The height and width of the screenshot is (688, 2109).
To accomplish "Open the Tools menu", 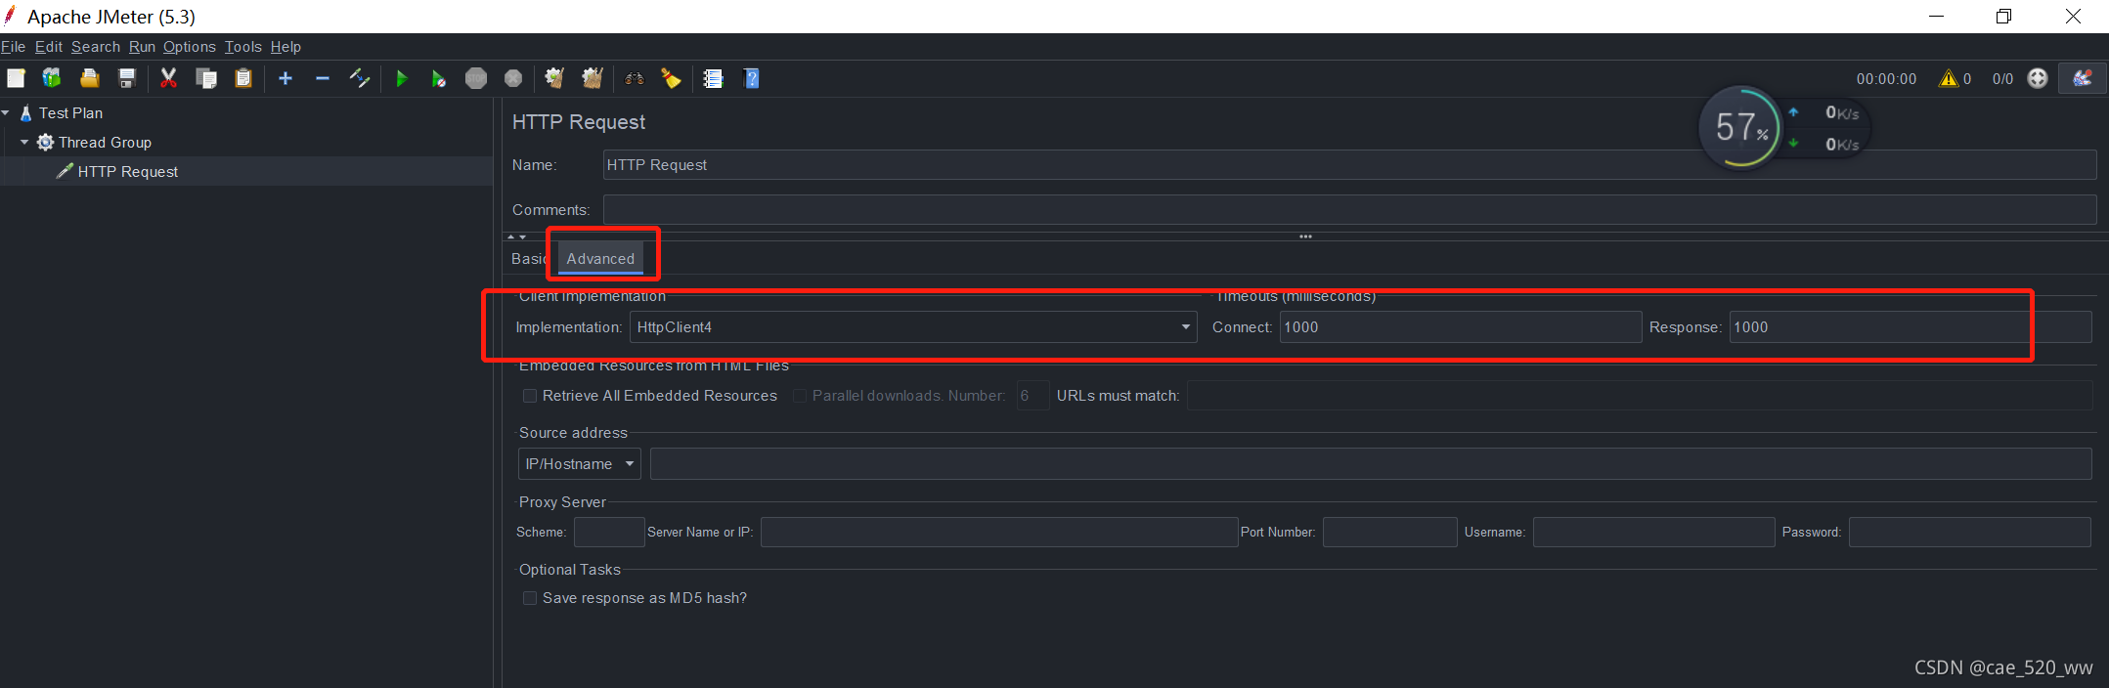I will tap(243, 47).
